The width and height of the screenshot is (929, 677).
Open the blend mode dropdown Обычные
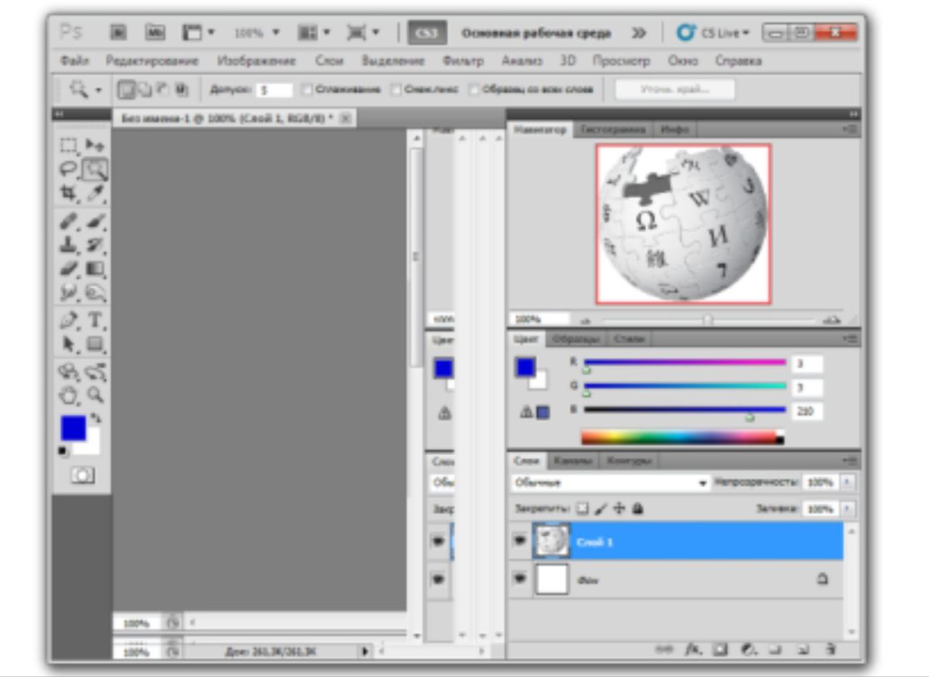point(611,483)
